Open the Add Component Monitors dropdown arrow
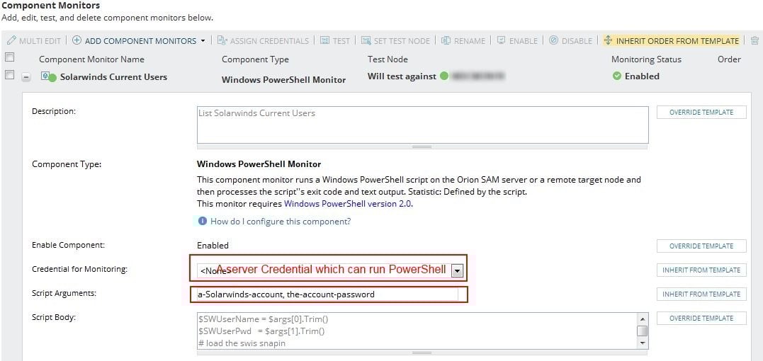This screenshot has height=361, width=763. pyautogui.click(x=203, y=41)
